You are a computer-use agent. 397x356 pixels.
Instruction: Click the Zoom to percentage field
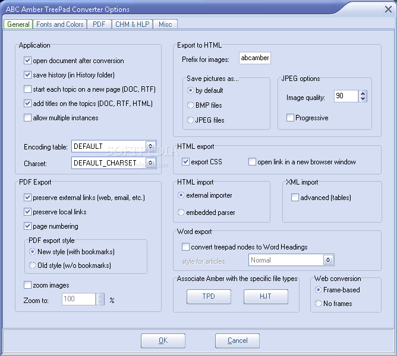(x=78, y=299)
